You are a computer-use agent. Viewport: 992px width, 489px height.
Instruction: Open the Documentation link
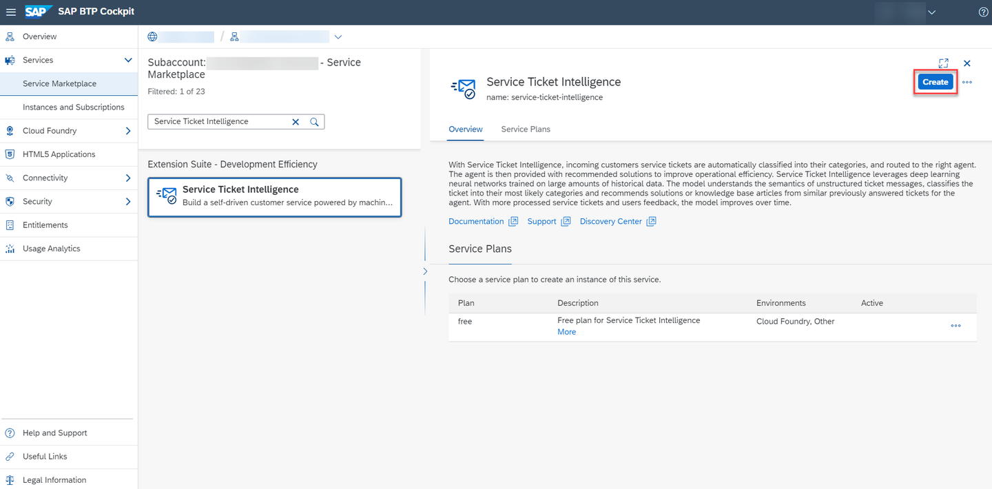click(476, 222)
